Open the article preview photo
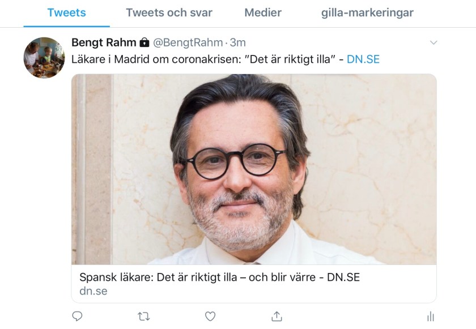The width and height of the screenshot is (476, 329). (x=254, y=169)
